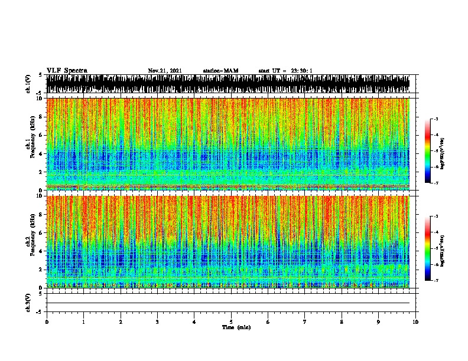468x361 pixels.
Task: Click the "Time (min)" axis label
Action: pos(236,327)
